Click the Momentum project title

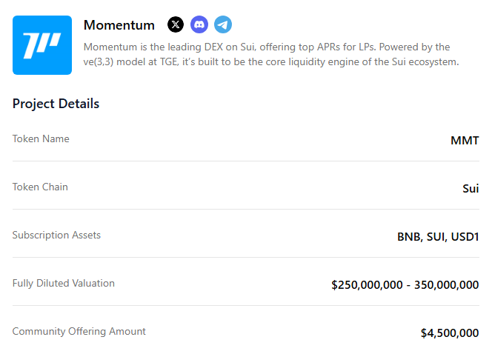point(119,25)
